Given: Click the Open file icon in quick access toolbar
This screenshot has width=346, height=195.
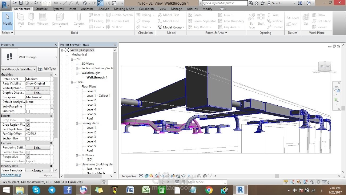Looking at the screenshot, I should [x=14, y=3].
